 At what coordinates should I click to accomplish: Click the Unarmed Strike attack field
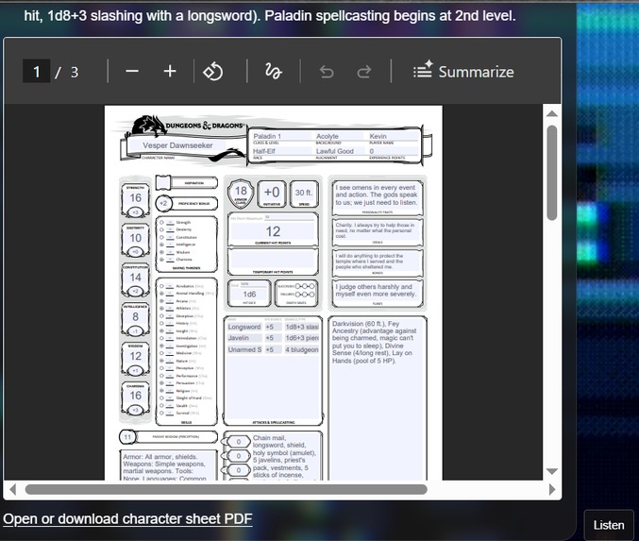click(x=244, y=349)
